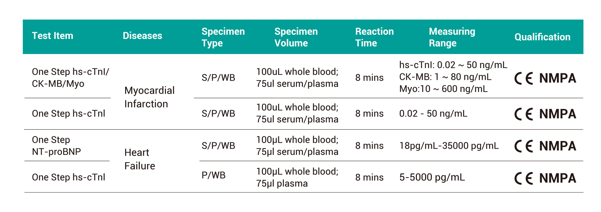This screenshot has width=601, height=212.
Task: Click the Test Item column header
Action: pos(53,36)
